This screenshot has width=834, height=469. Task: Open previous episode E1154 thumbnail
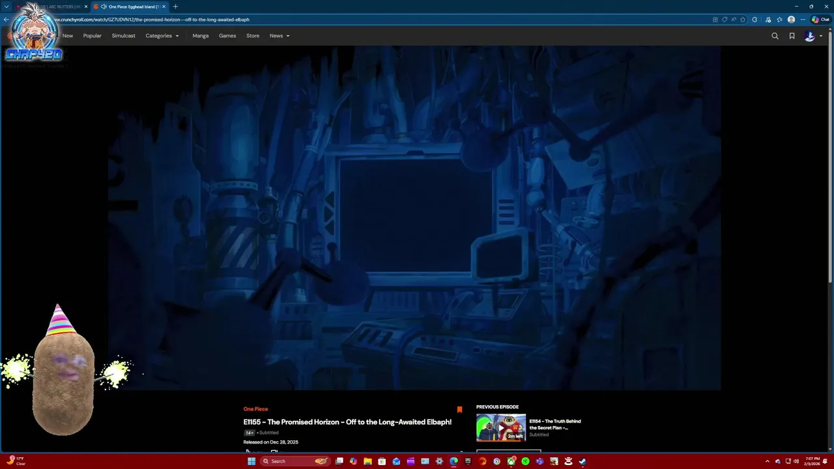click(x=500, y=428)
